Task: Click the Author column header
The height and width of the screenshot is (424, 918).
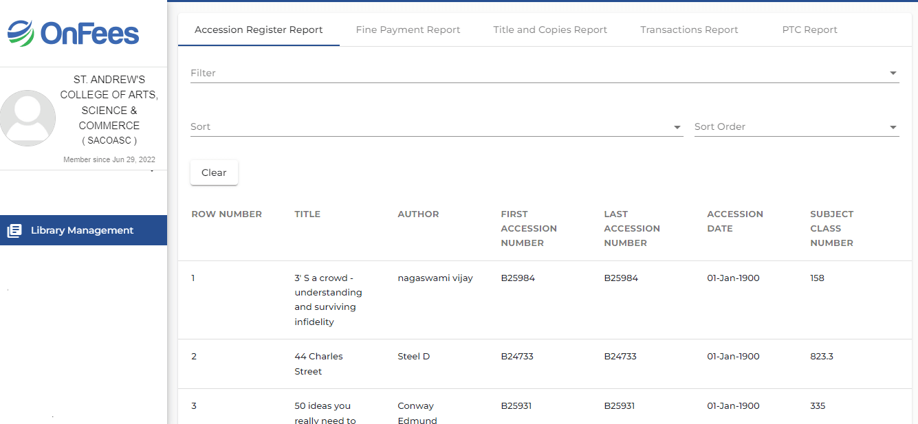Action: click(x=418, y=214)
